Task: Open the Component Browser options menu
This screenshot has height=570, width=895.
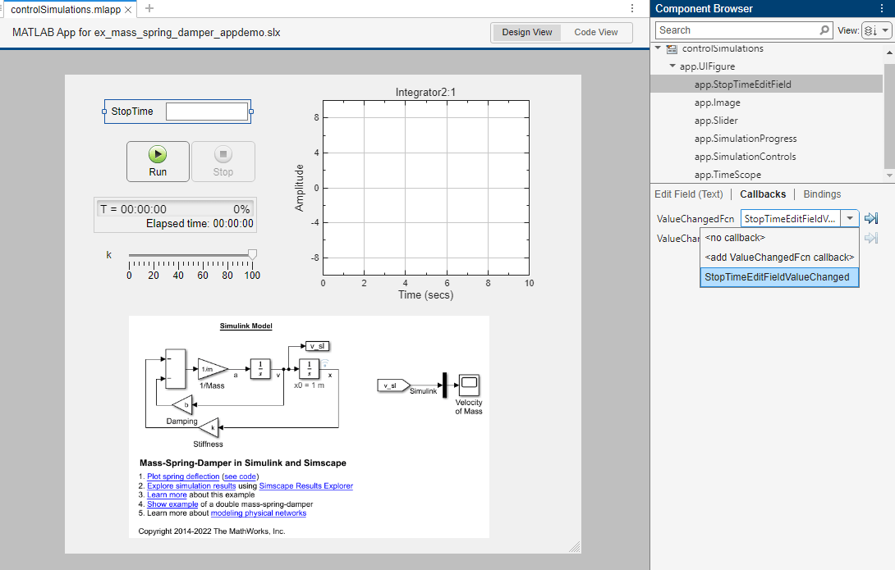Action: tap(881, 8)
